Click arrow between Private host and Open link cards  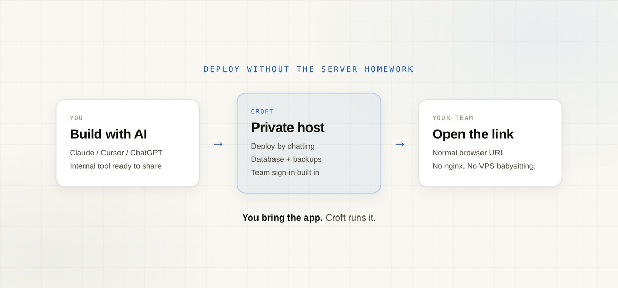click(x=400, y=145)
